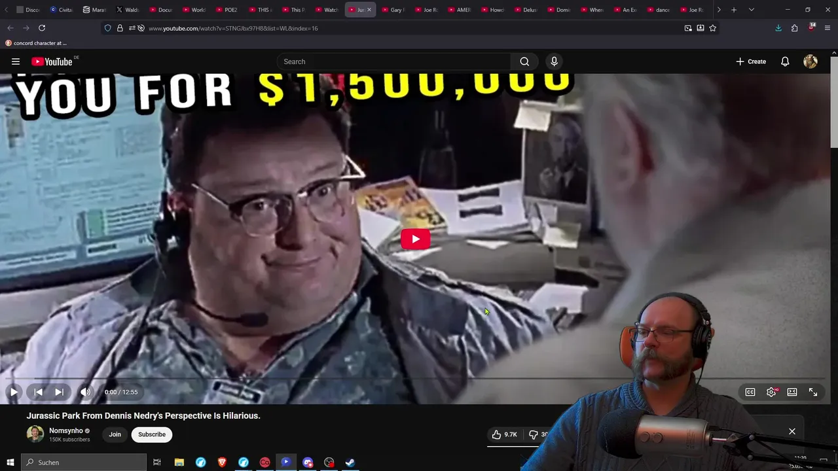Click the Join button
The image size is (838, 471).
(115, 434)
